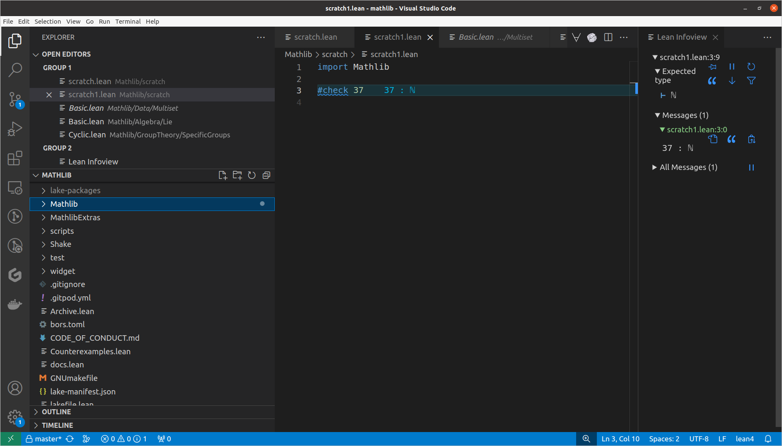Open the Selection menu
The width and height of the screenshot is (782, 446).
click(x=48, y=22)
